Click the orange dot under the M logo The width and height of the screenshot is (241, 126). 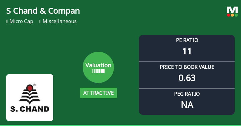(x=232, y=15)
